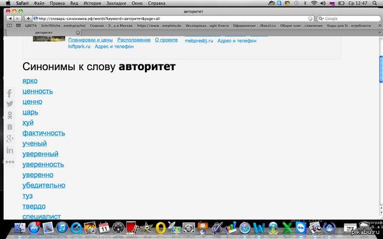Click the synonym link твердо

(x=34, y=206)
